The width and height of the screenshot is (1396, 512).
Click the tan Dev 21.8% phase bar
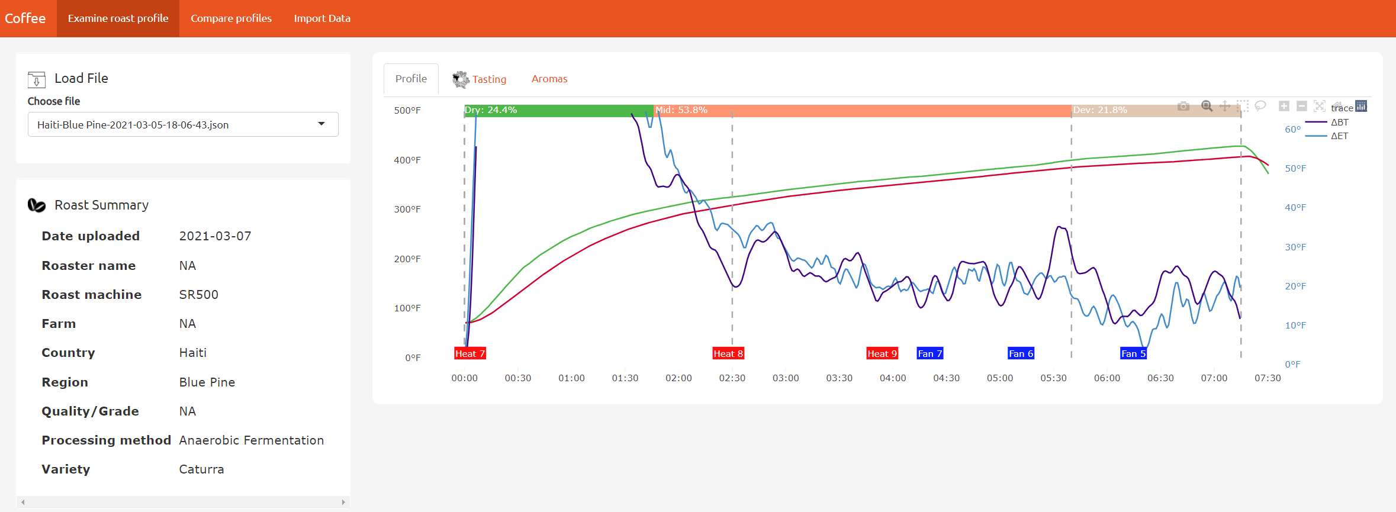[x=1156, y=111]
